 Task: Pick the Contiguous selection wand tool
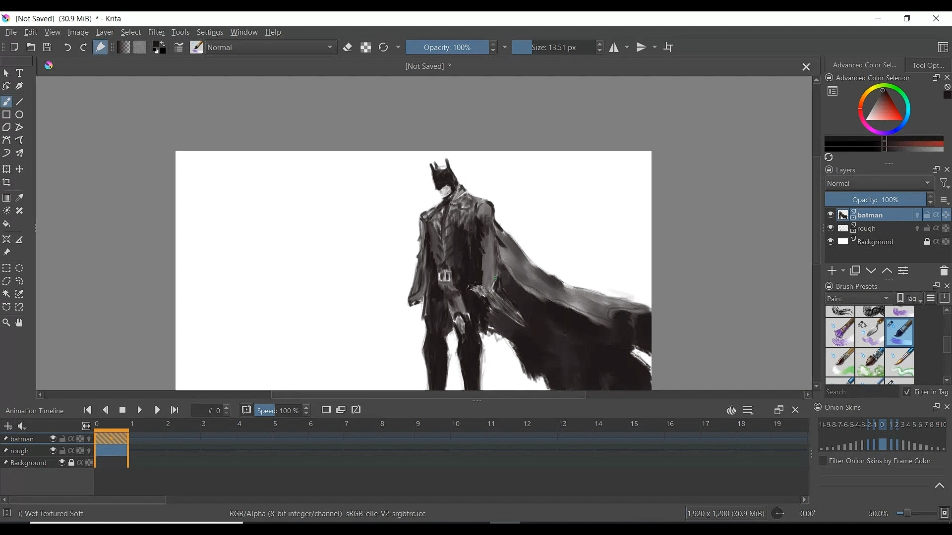pyautogui.click(x=6, y=294)
